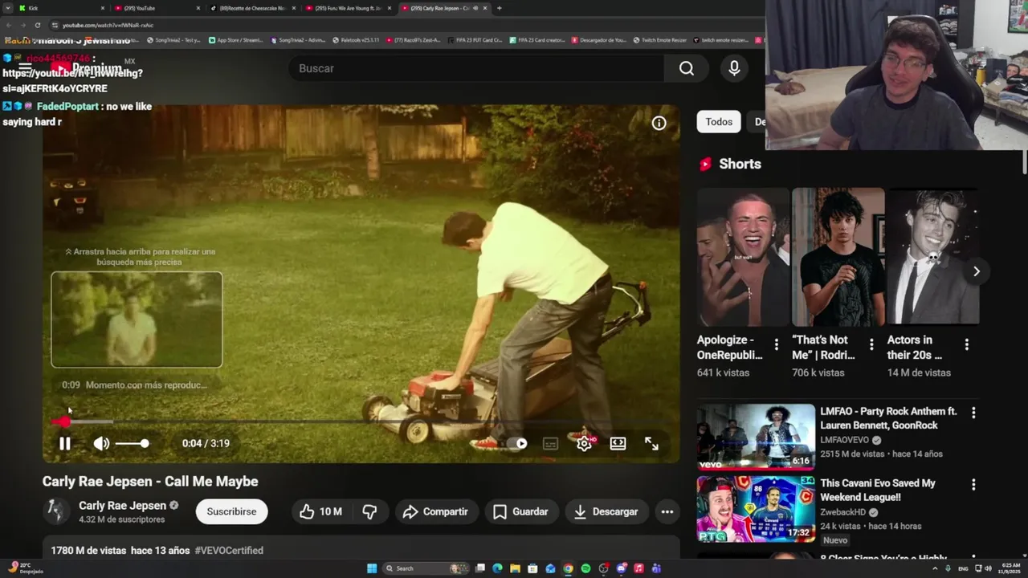Open options menu for the Apologize short

pyautogui.click(x=776, y=345)
